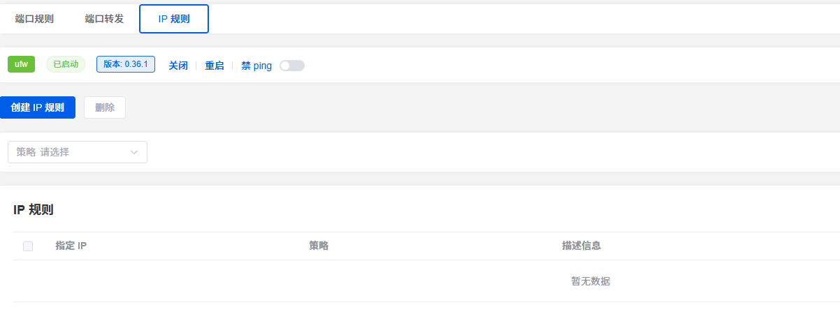Toggle the 禁 ping switch
This screenshot has height=321, width=840.
click(292, 66)
